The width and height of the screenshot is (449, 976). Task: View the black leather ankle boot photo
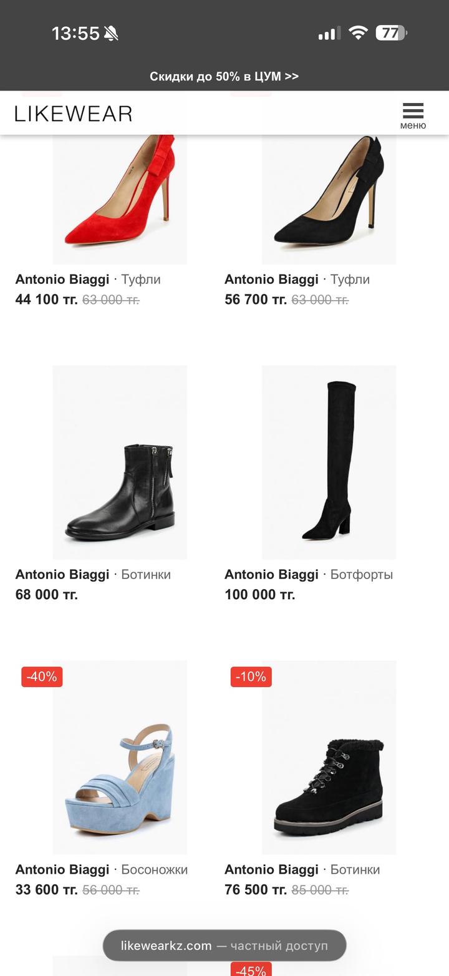pyautogui.click(x=119, y=462)
